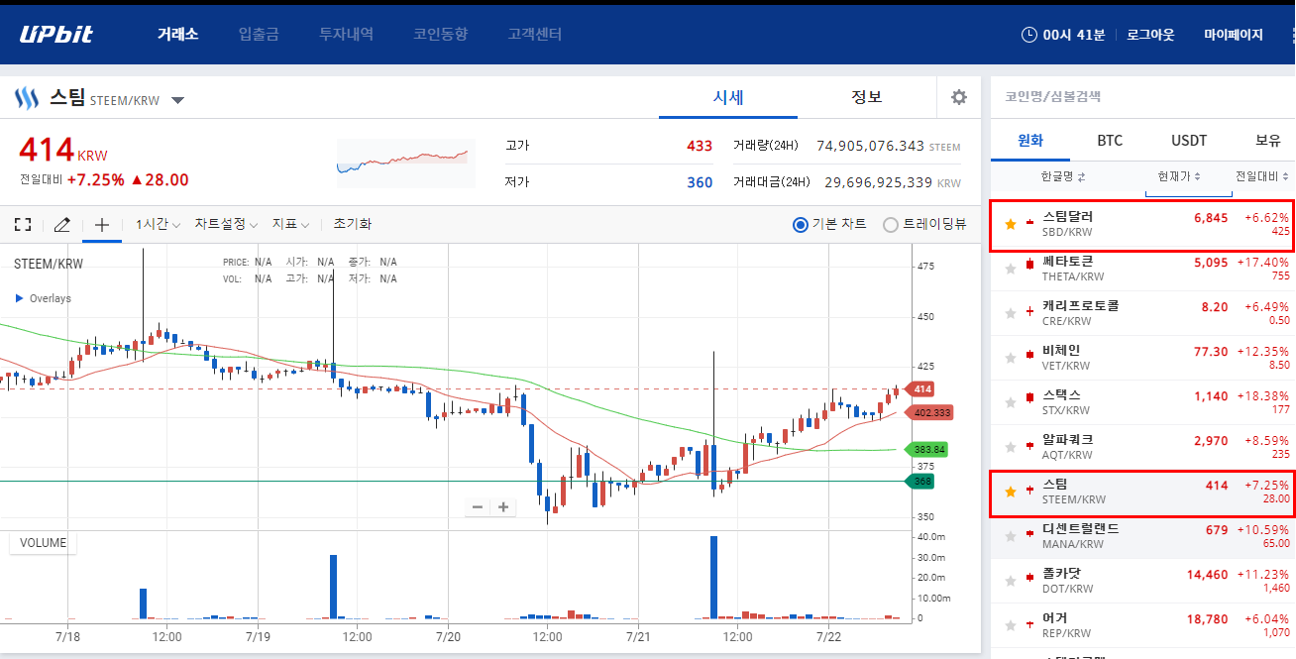Image resolution: width=1296 pixels, height=659 pixels.
Task: Toggle fullscreen chart icon
Action: point(23,225)
